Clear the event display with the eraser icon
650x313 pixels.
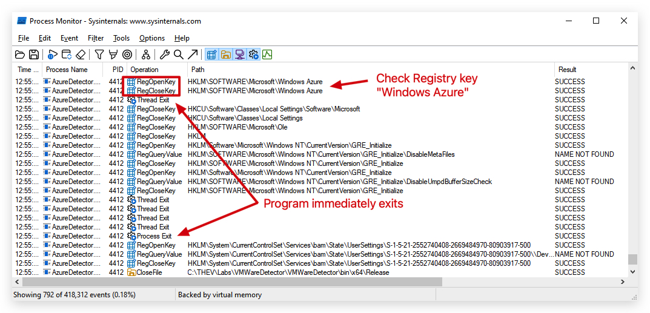tap(81, 54)
